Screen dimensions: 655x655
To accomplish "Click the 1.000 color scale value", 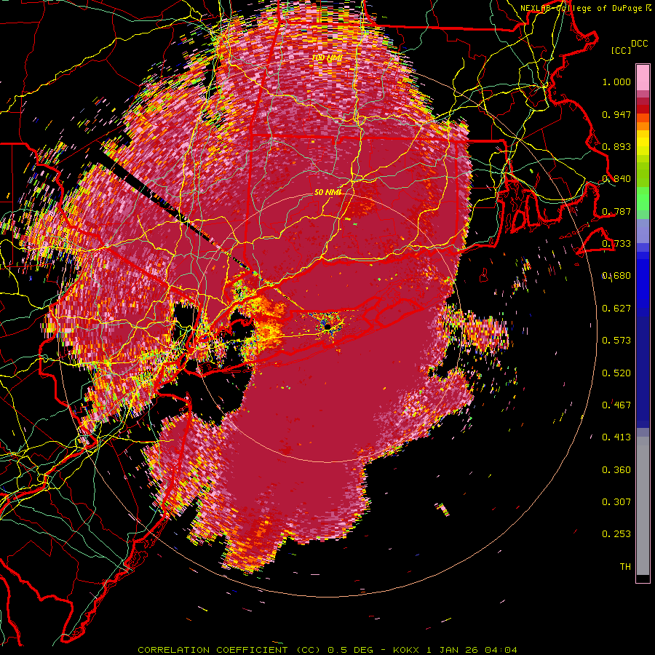I will point(616,82).
